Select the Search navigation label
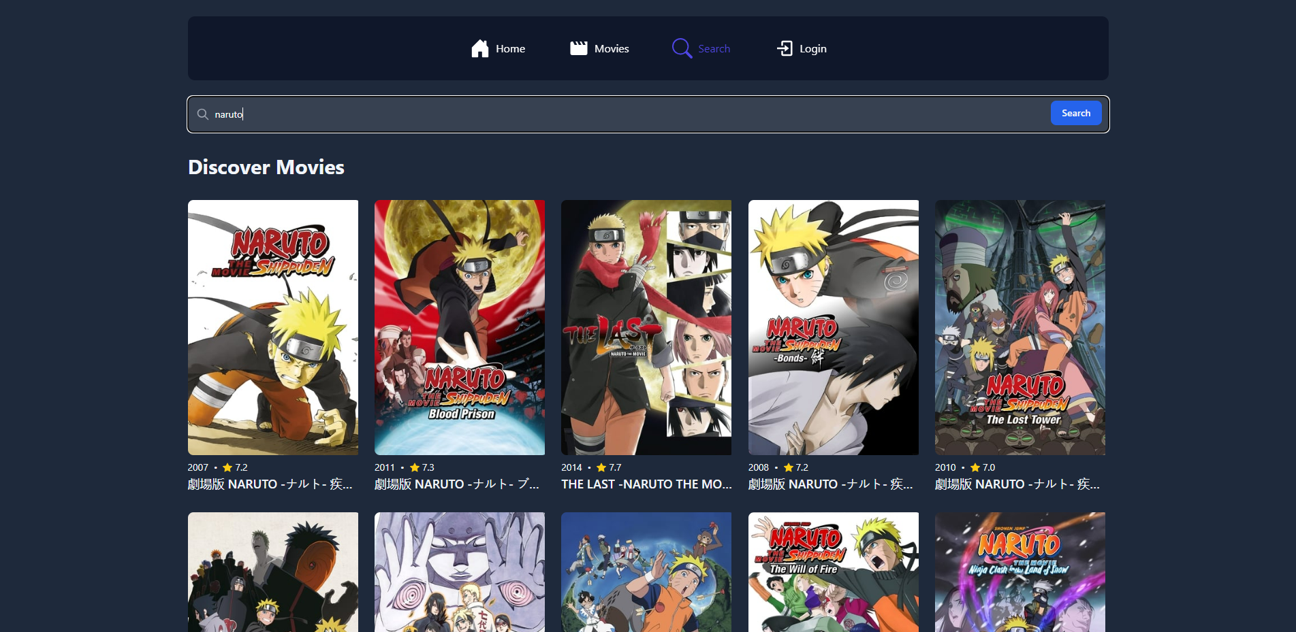Viewport: 1296px width, 632px height. 714,49
